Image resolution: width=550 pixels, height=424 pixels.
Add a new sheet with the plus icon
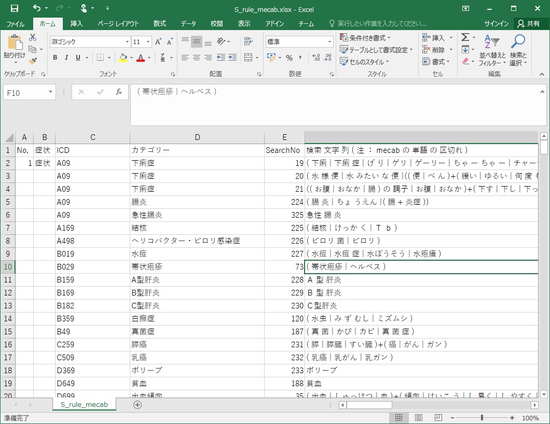point(137,405)
